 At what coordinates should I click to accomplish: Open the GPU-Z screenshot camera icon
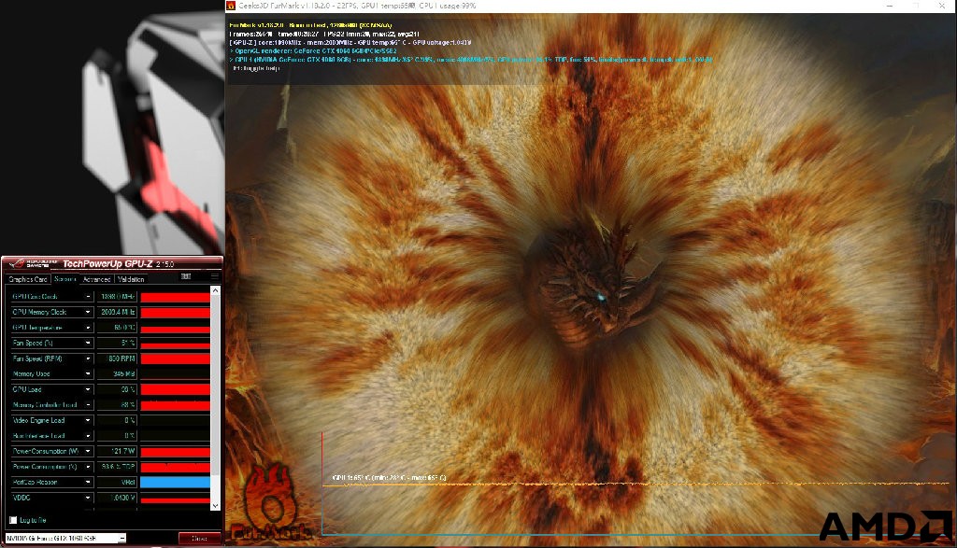186,276
